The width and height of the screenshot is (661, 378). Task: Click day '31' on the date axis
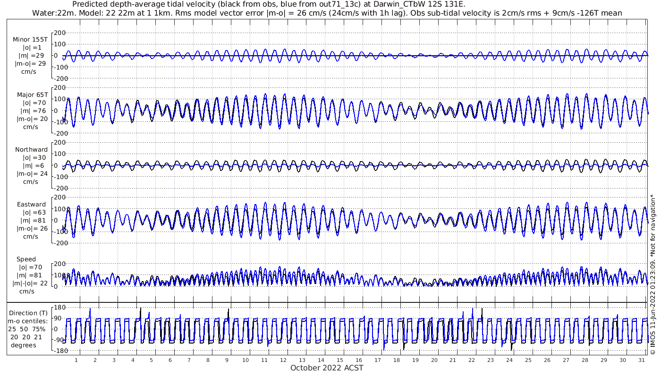(641, 360)
